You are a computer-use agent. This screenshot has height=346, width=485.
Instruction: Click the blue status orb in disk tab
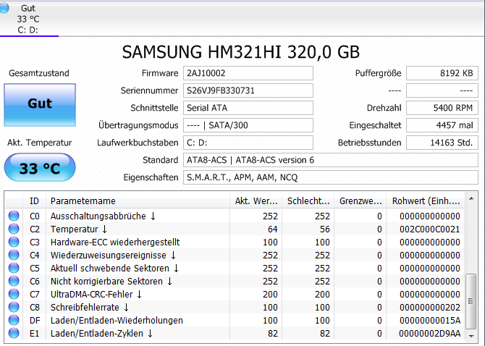point(4,8)
